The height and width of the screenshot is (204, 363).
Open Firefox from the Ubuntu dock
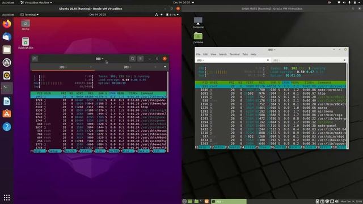(7, 24)
